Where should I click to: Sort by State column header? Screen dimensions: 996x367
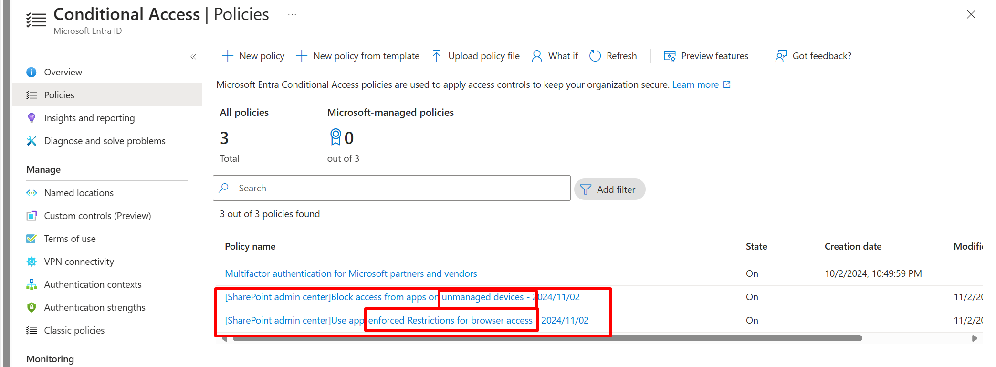click(756, 246)
